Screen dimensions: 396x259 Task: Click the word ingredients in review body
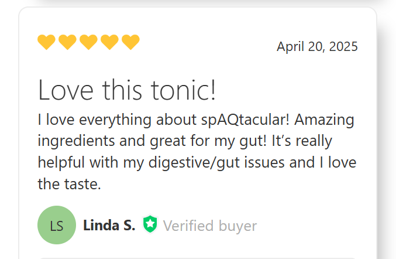click(76, 141)
